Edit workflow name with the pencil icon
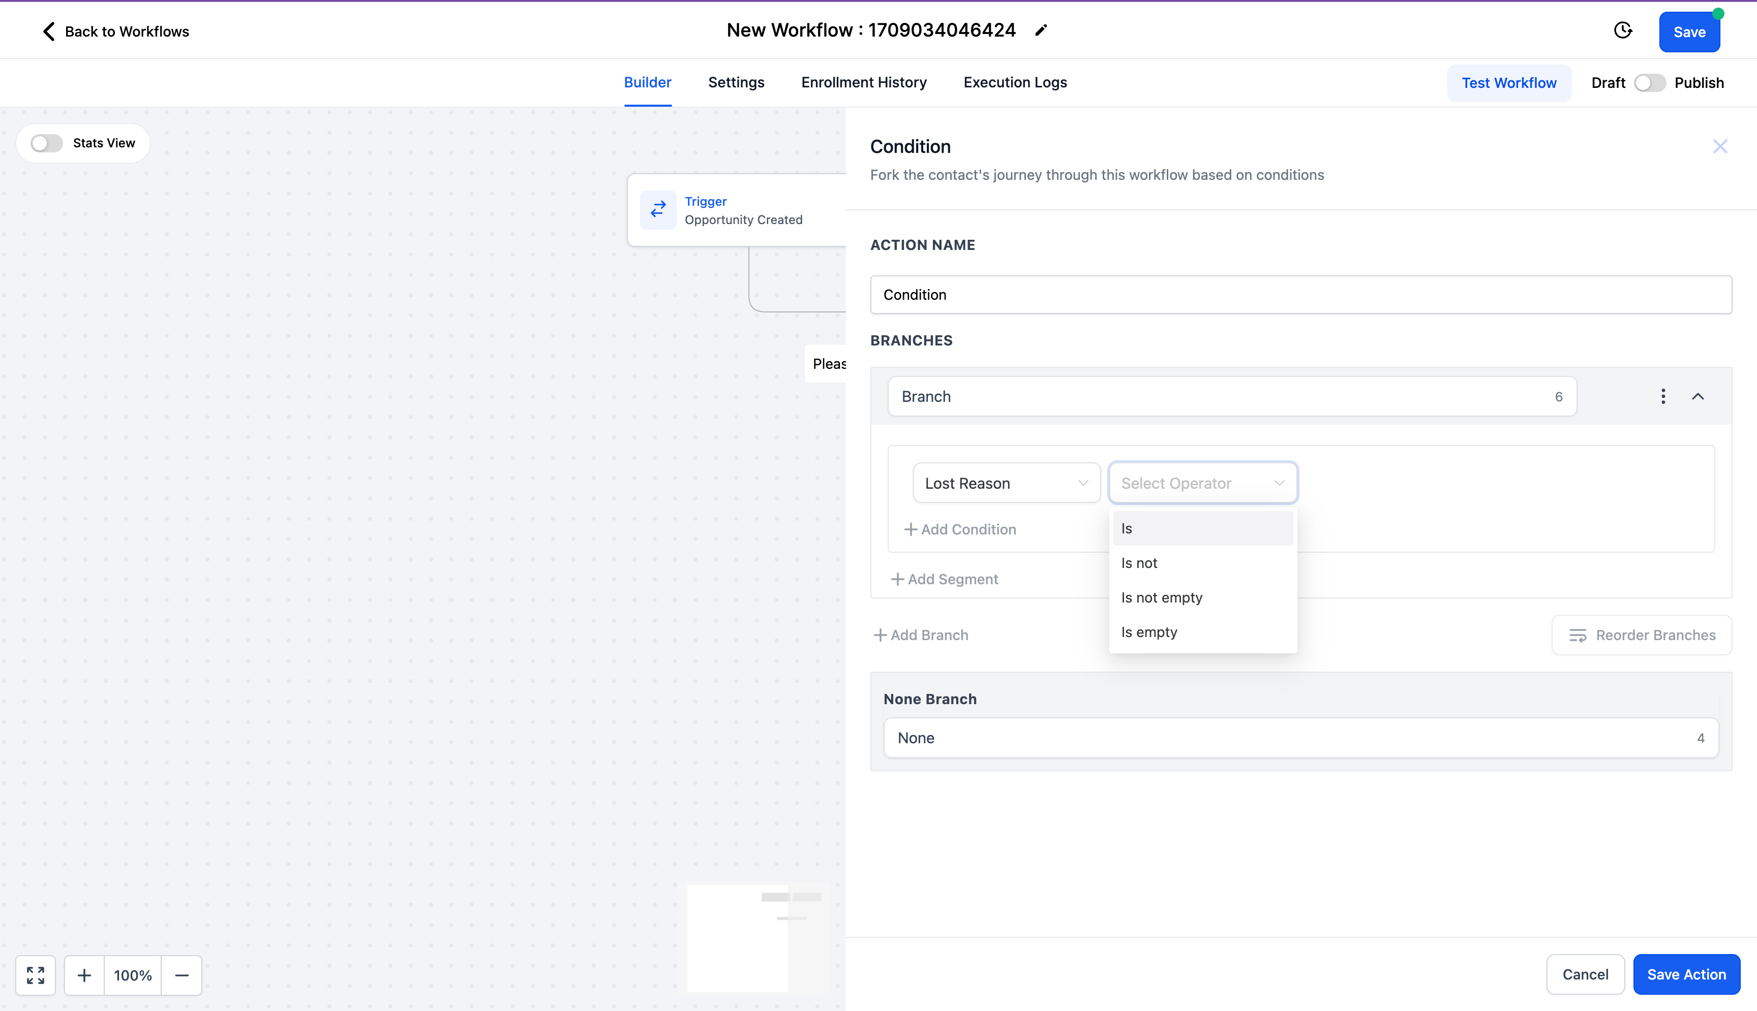 click(x=1041, y=30)
